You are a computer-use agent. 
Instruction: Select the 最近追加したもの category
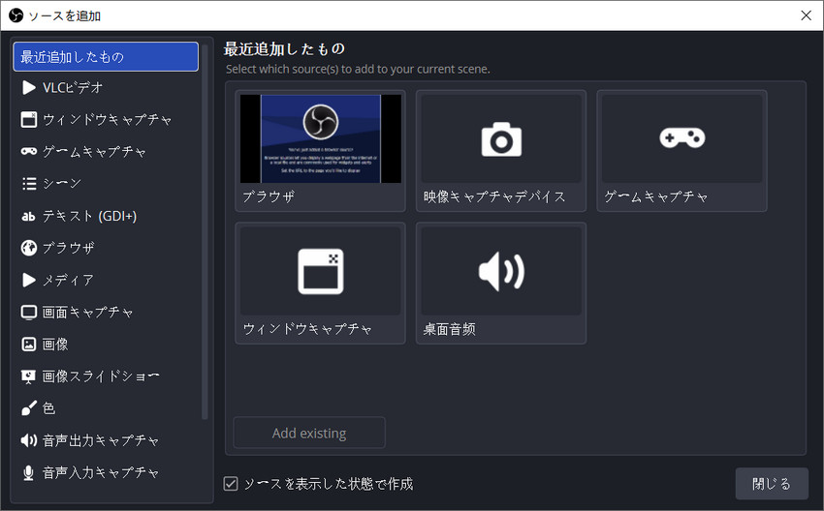tap(106, 57)
